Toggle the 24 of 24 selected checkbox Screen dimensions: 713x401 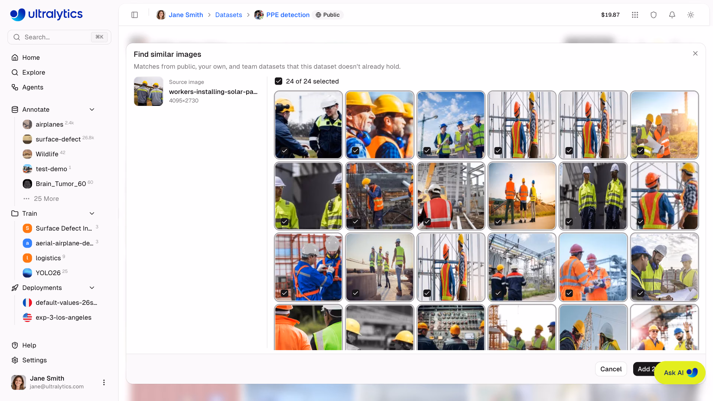pyautogui.click(x=279, y=81)
